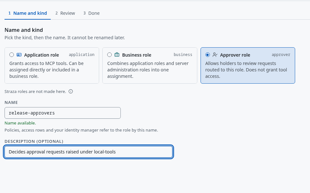Click the Approver role card description text

click(x=246, y=70)
